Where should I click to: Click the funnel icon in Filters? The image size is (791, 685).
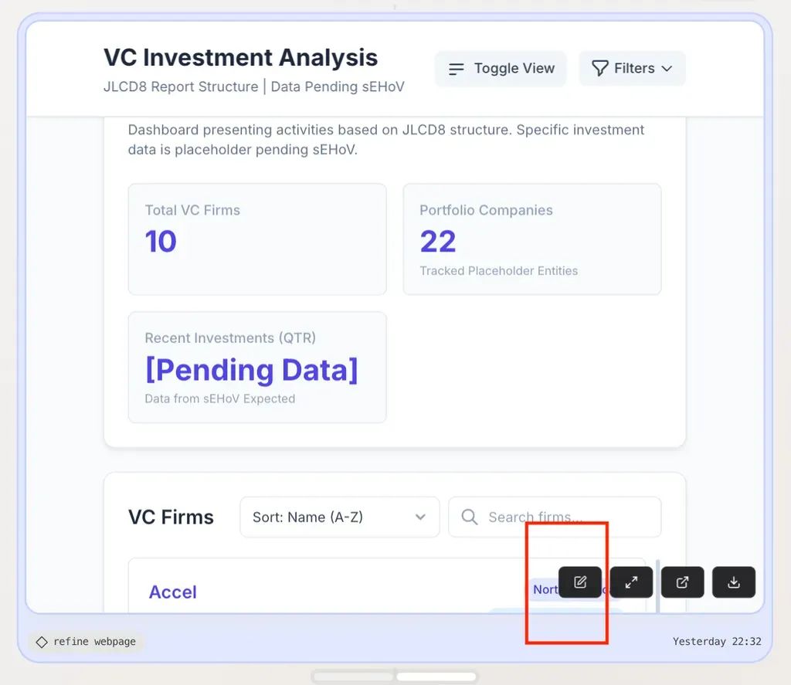599,68
